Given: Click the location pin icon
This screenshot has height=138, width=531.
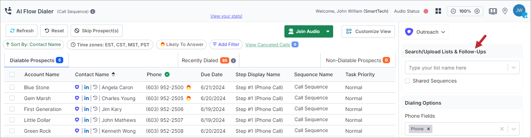Looking at the screenshot, I should click(x=505, y=11).
